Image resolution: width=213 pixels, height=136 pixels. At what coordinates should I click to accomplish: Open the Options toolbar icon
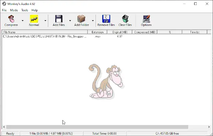pos(146,19)
